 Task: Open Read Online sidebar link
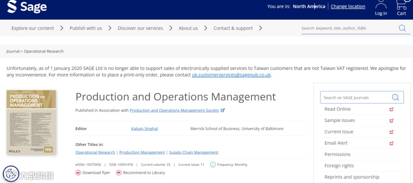coord(337,109)
